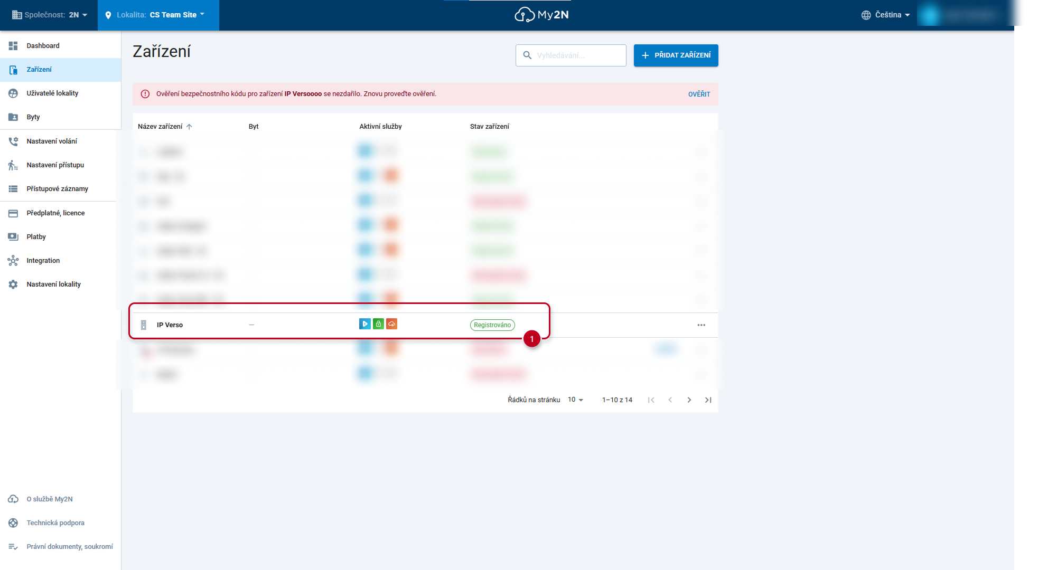The height and width of the screenshot is (570, 1038).
Task: Click the Předplatné credit card icon
Action: point(13,213)
